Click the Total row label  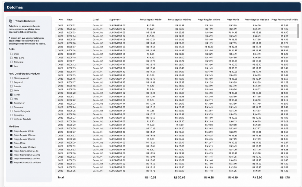tap(61, 177)
